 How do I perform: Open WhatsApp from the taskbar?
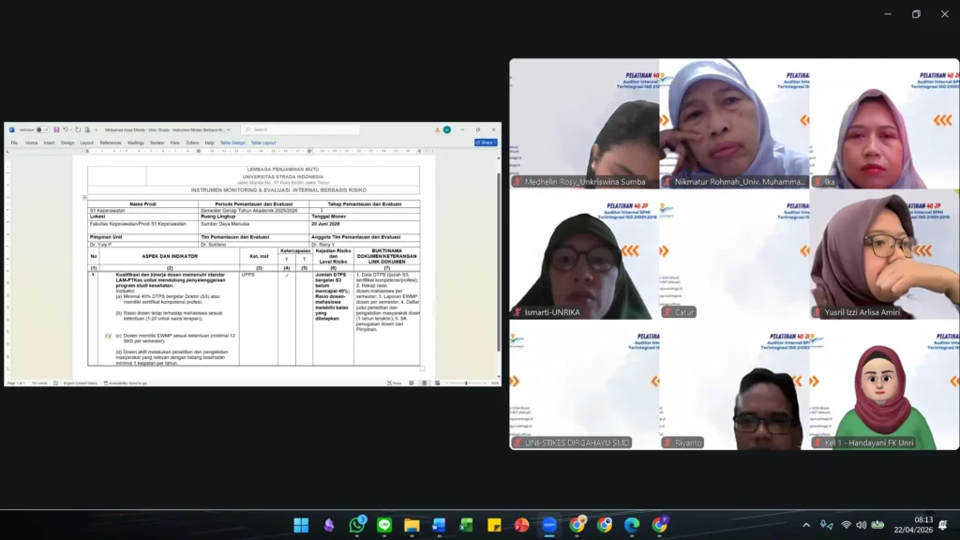click(357, 525)
